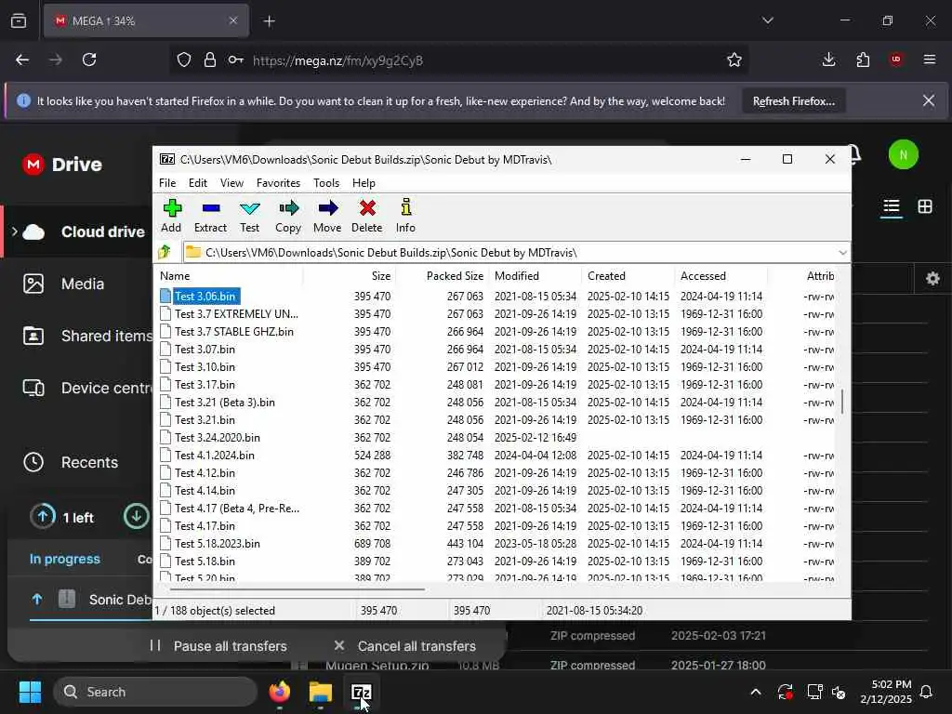The image size is (952, 714).
Task: Select file Test 5.18.2023.bin
Action: [x=218, y=543]
